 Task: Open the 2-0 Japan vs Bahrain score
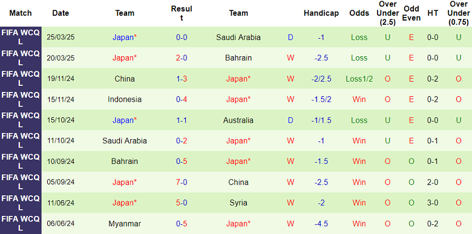pos(182,58)
